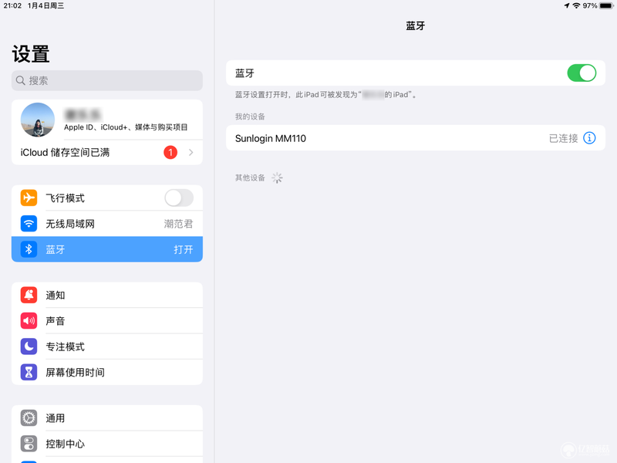Tap the 潮范君 network name
Screen dimensions: 617x463
tap(178, 224)
